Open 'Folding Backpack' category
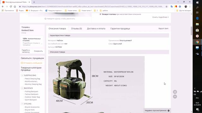This screenshot has height=113, width=202. point(32,91)
